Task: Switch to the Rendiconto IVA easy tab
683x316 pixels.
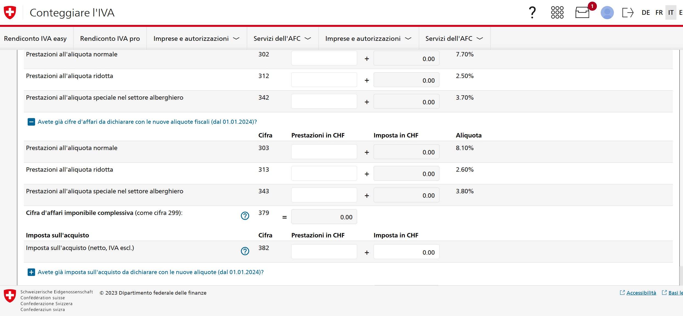Action: [35, 39]
